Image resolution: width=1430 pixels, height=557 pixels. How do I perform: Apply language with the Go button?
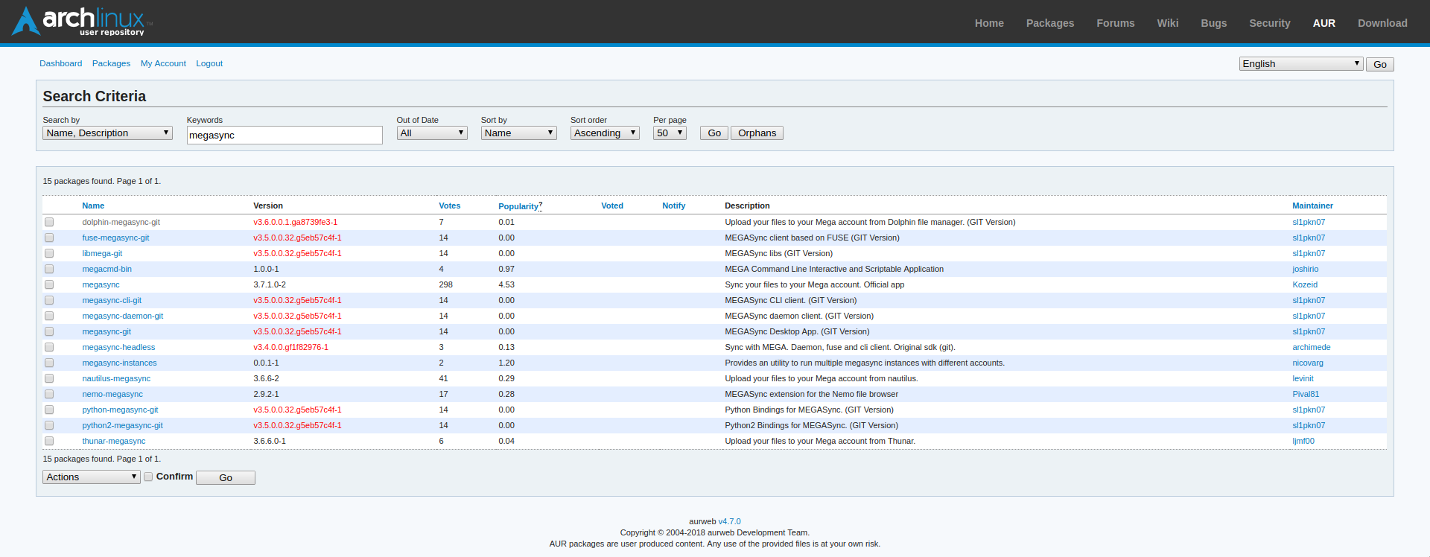tap(1380, 65)
